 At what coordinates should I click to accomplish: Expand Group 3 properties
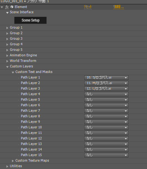(x=7, y=39)
